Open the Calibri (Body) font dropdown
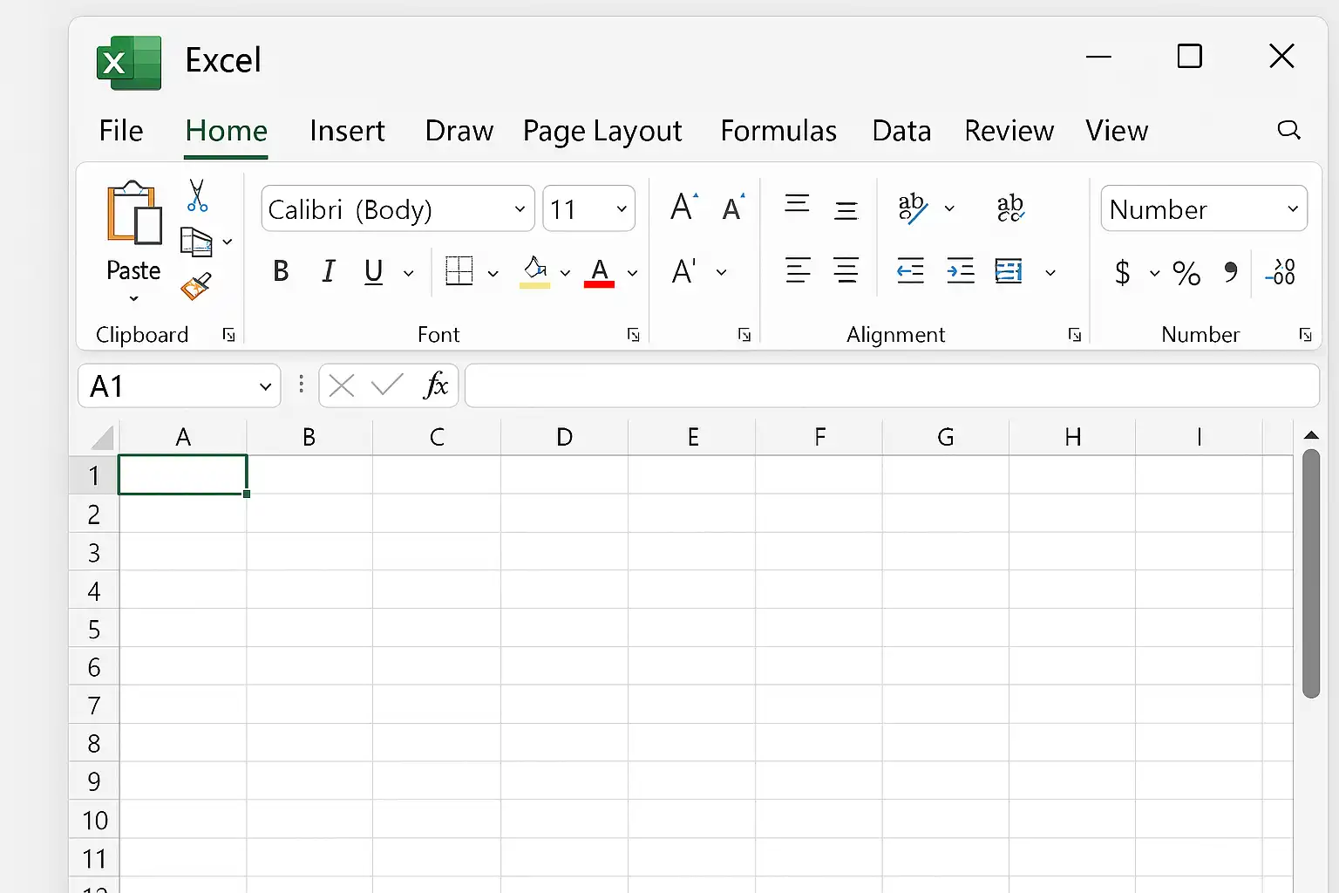This screenshot has width=1339, height=893. 520,209
